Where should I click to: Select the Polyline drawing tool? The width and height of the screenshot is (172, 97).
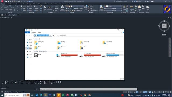pyautogui.click(x=6, y=8)
